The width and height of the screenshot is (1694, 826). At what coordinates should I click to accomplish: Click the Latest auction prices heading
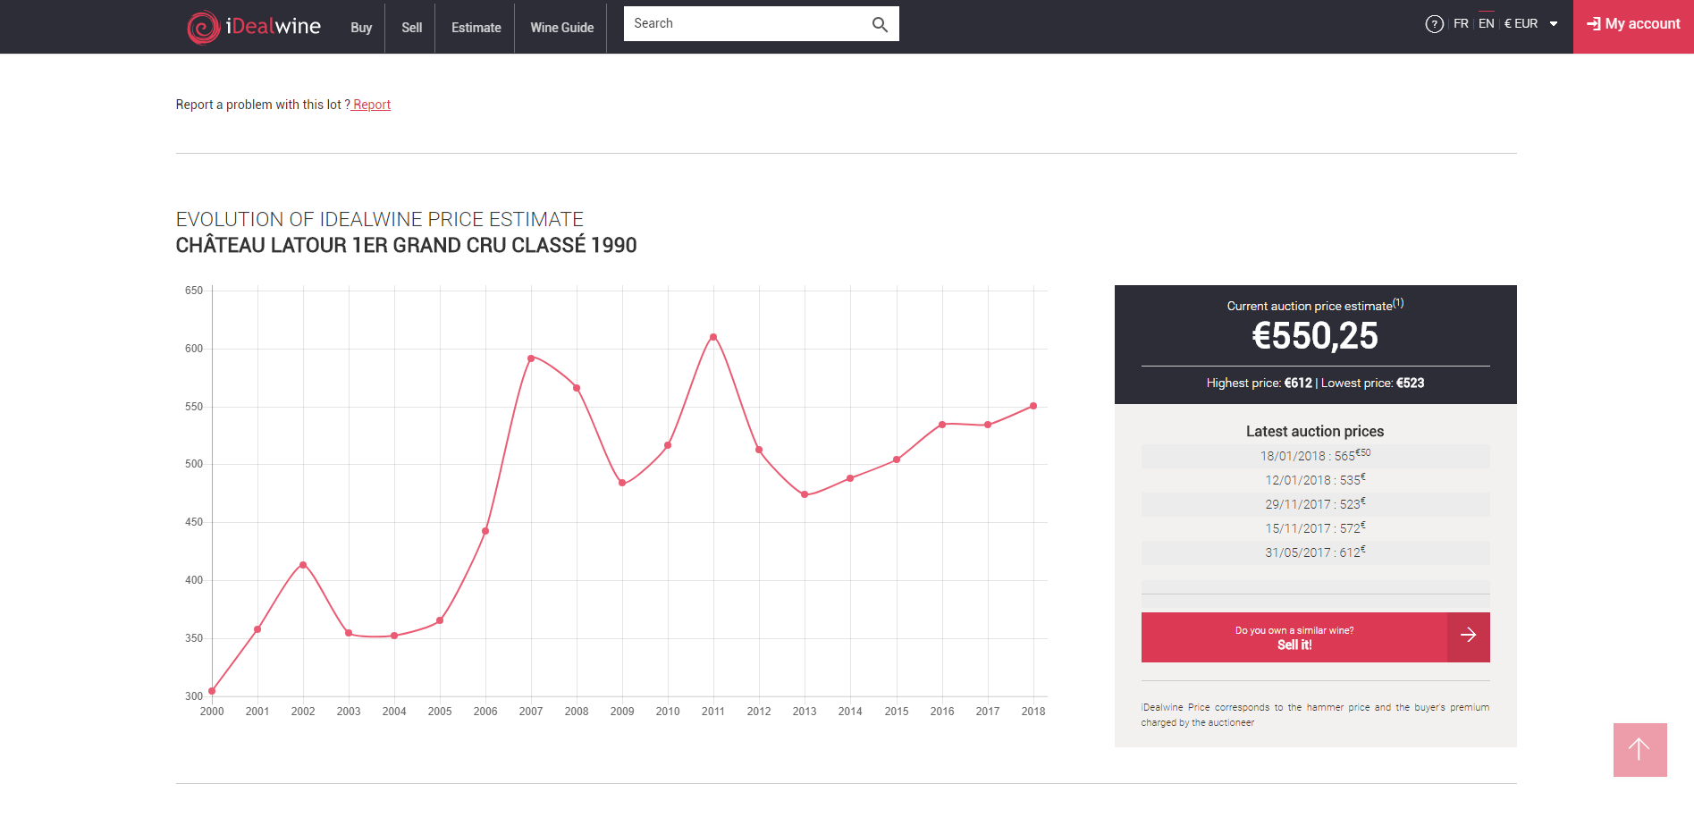click(x=1315, y=431)
